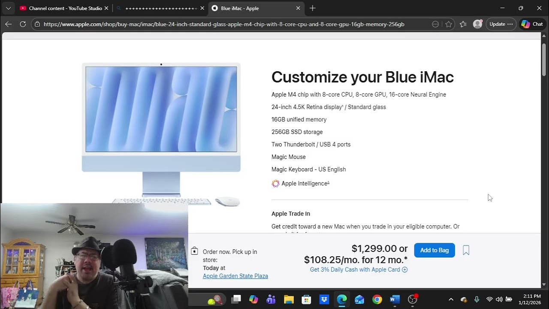Open File Explorer from the taskbar
Image resolution: width=549 pixels, height=309 pixels.
289,299
